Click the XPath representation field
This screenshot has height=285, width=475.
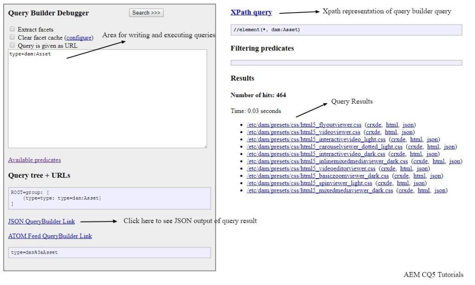tap(346, 30)
